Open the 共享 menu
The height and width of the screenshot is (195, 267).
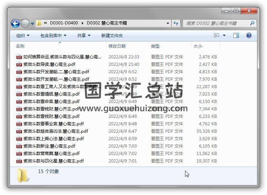point(84,35)
